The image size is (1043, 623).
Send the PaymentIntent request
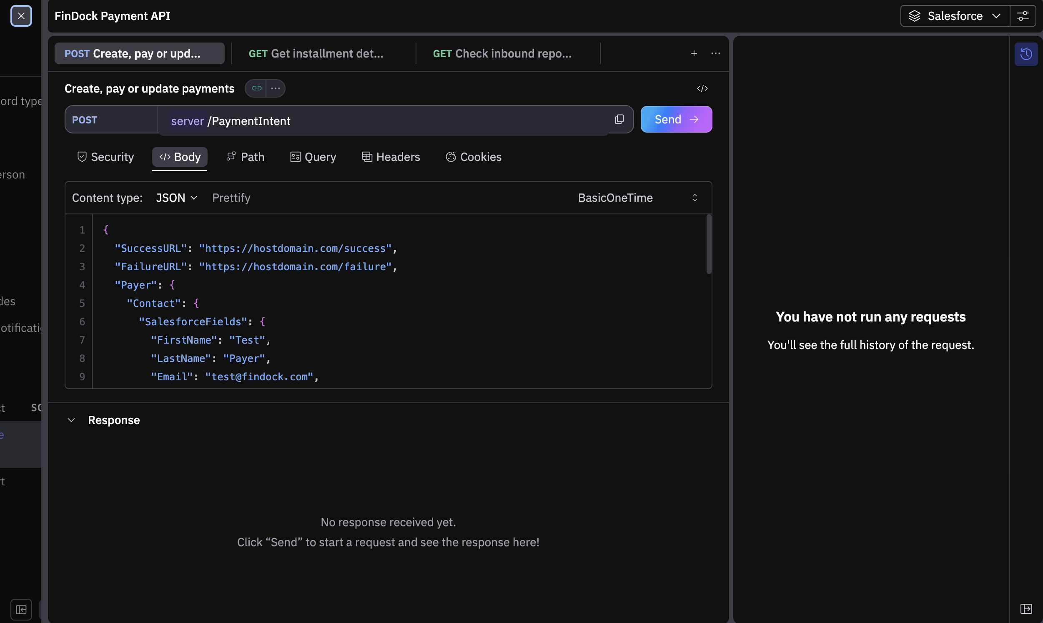pyautogui.click(x=675, y=120)
